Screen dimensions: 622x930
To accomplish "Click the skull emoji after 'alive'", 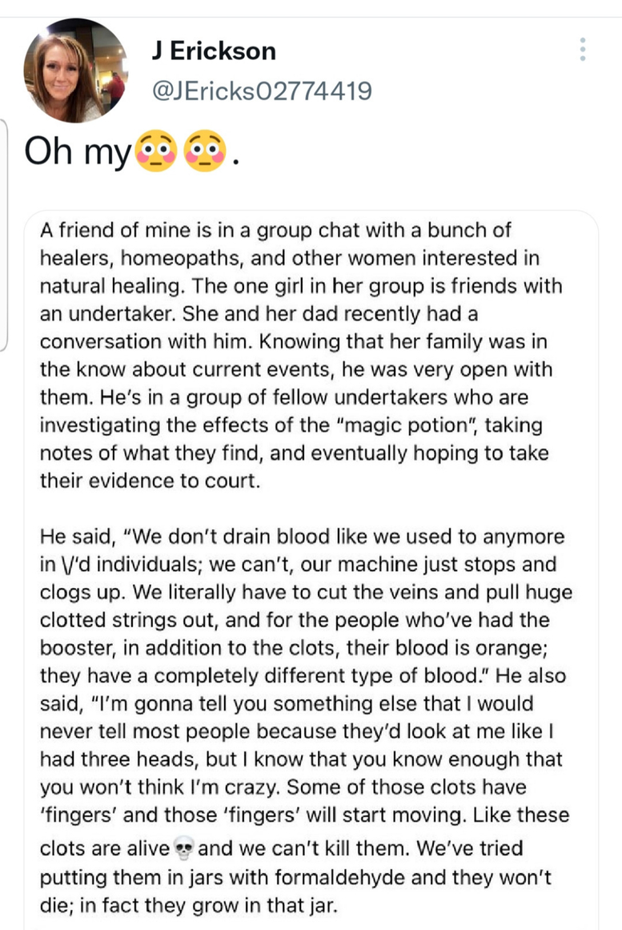I will [x=184, y=848].
